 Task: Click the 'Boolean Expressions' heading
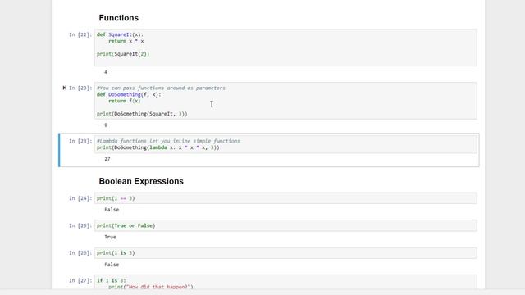coord(141,181)
